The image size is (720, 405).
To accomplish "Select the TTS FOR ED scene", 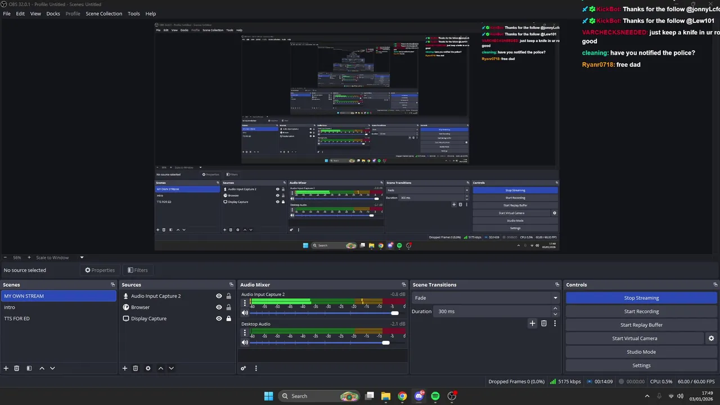I will [58, 318].
